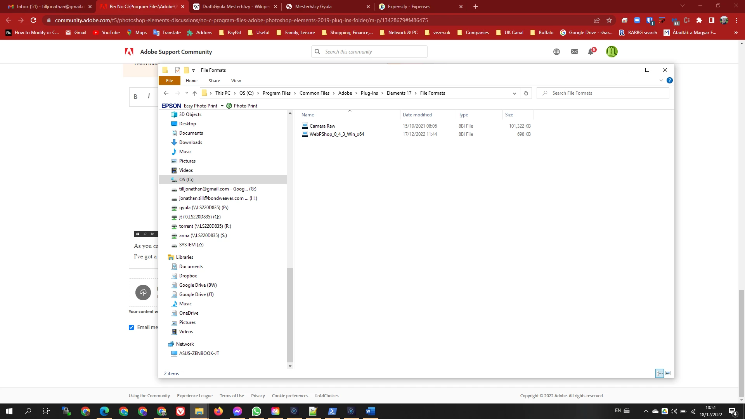Click the Epson Photo Print icon
This screenshot has width=745, height=419.
point(229,106)
